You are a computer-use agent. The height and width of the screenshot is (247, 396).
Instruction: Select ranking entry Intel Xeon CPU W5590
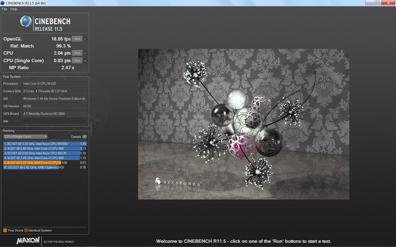45,144
